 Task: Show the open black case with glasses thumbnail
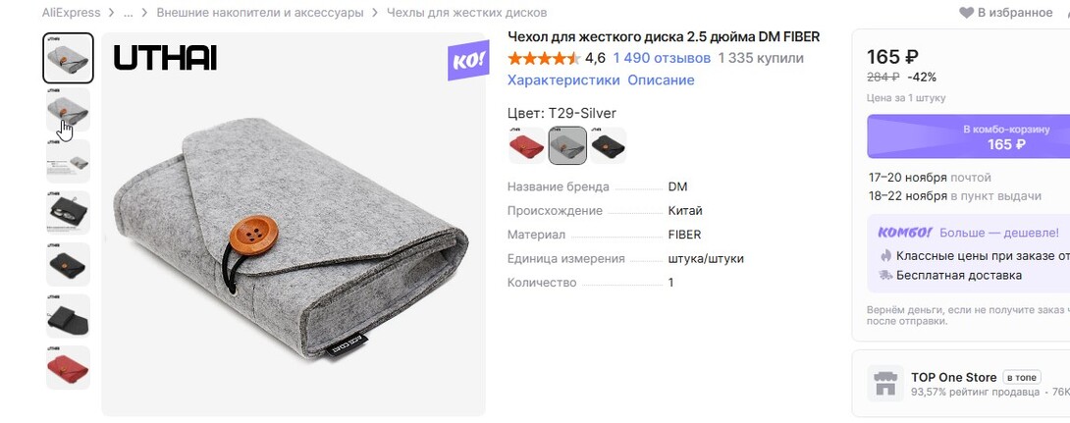pyautogui.click(x=69, y=212)
